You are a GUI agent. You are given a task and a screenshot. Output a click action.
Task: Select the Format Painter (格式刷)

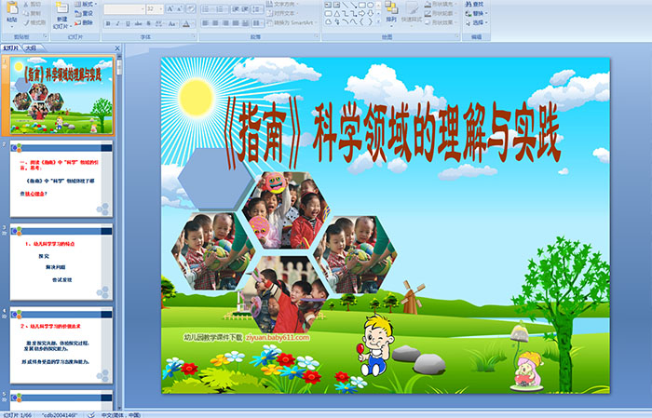tap(34, 22)
